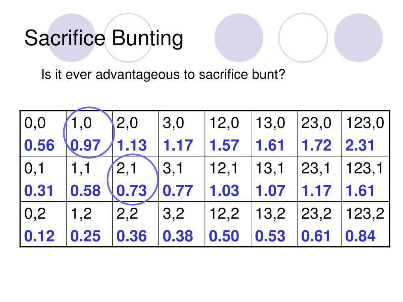
Task: Select the subtitle about sacrifice bunt advantage
Action: coord(163,74)
